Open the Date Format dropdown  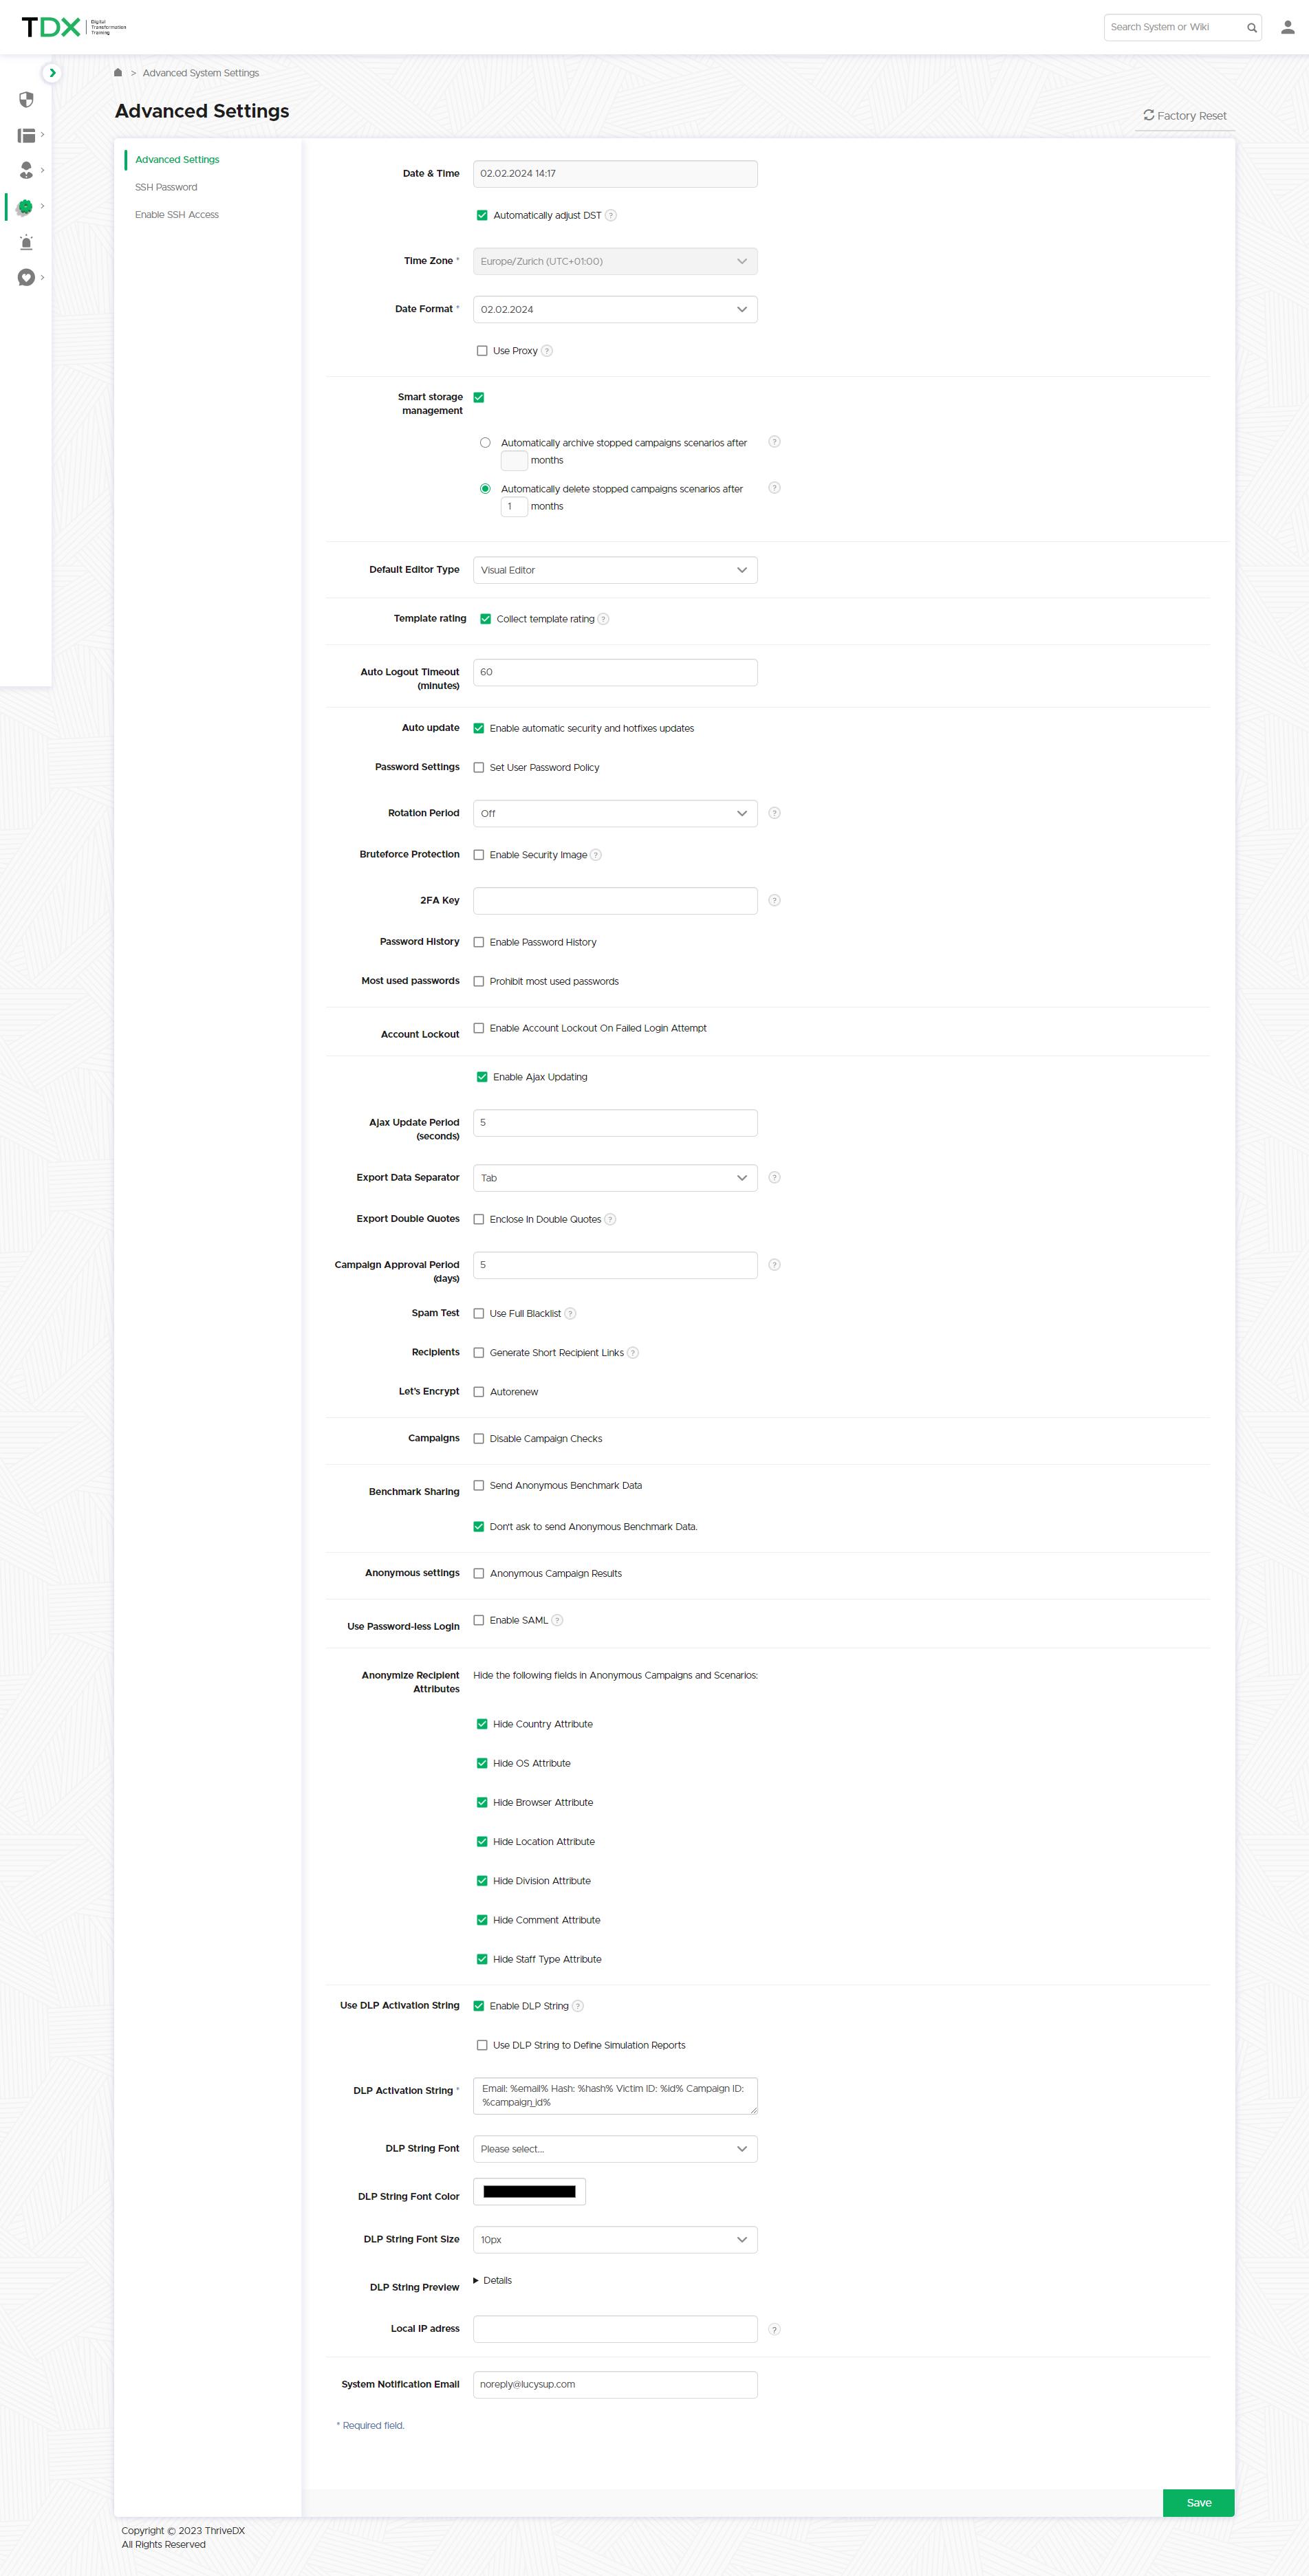point(614,310)
